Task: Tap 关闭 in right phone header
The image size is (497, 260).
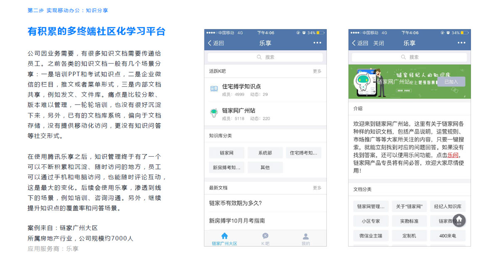Action: (378, 43)
